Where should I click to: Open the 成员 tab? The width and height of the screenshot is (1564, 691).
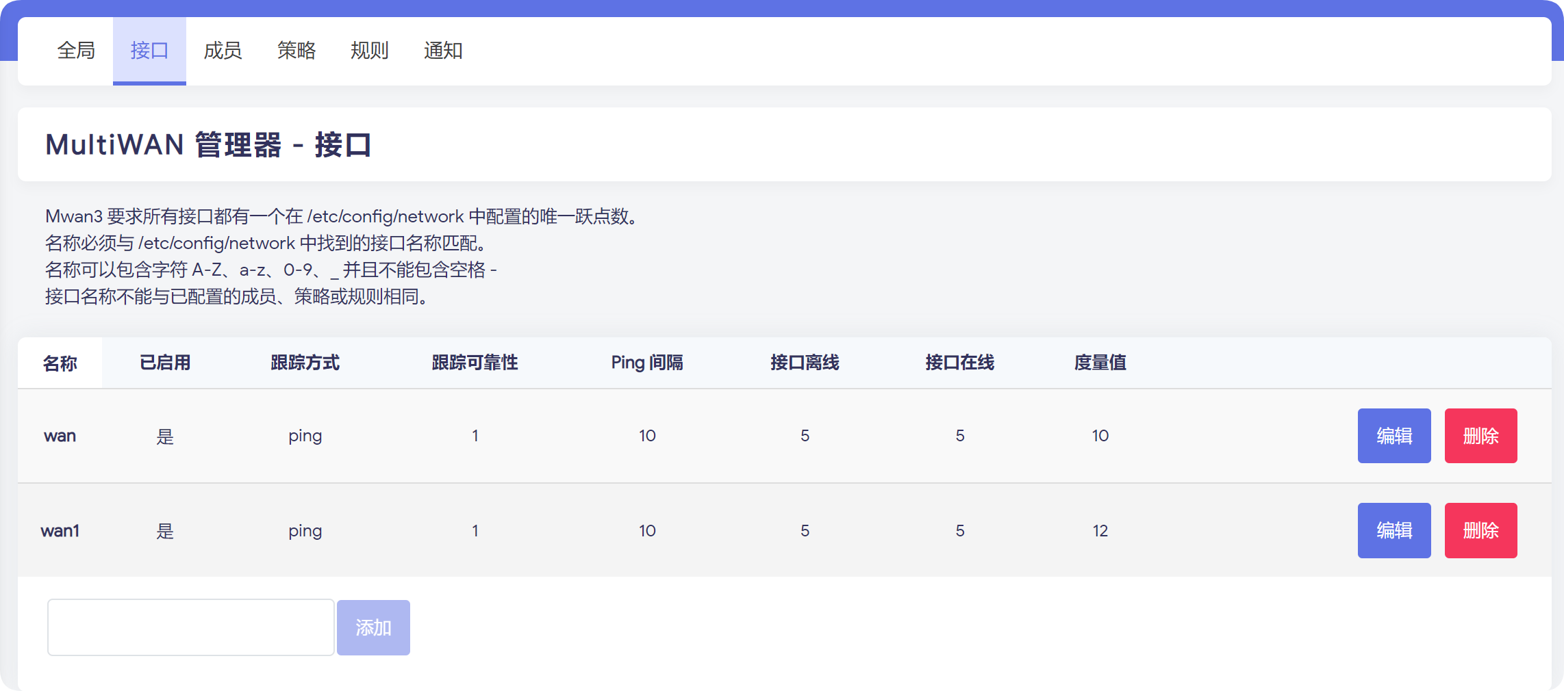pos(223,51)
